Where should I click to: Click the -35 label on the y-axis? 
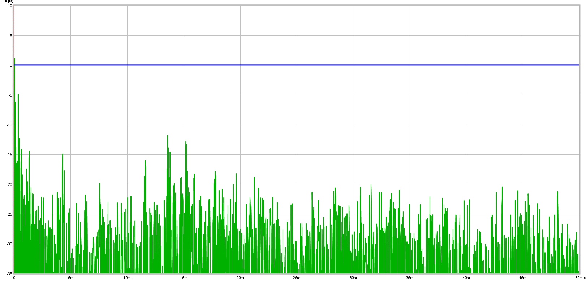9,273
